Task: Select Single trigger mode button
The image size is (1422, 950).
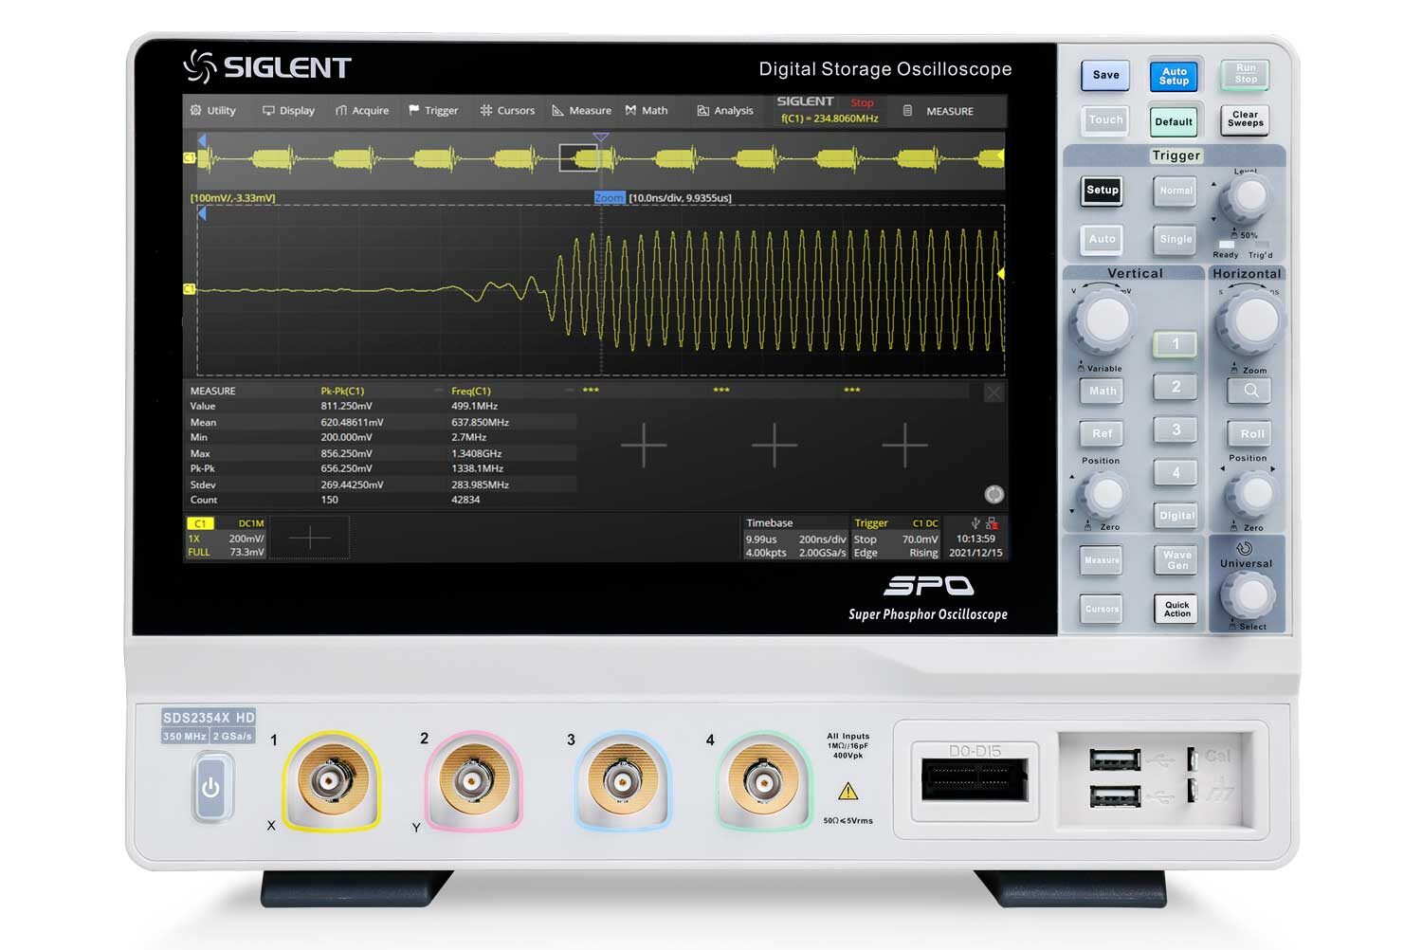Action: coord(1176,239)
